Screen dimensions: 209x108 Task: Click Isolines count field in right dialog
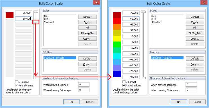191,84
